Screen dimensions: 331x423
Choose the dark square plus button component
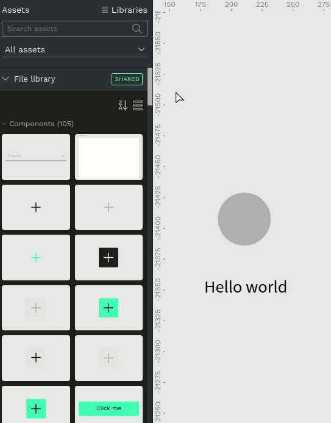click(x=109, y=258)
